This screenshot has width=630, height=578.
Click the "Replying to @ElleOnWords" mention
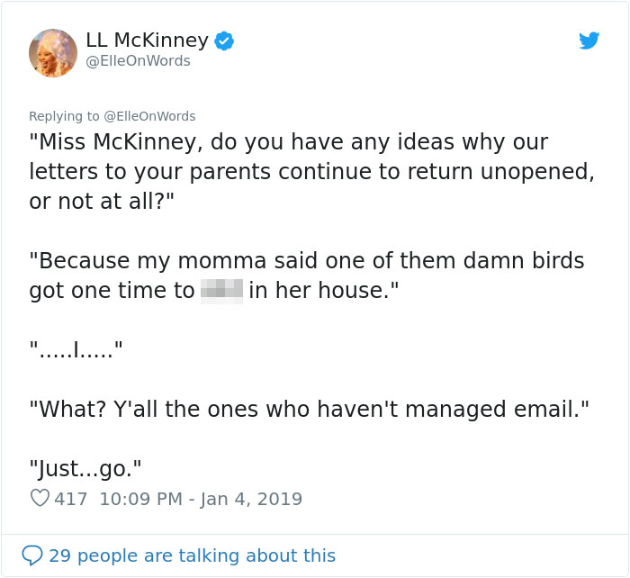click(x=148, y=116)
